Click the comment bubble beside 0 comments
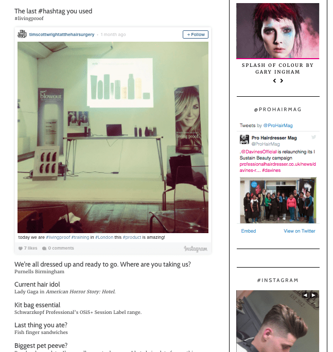This screenshot has height=352, width=333. 44,248
